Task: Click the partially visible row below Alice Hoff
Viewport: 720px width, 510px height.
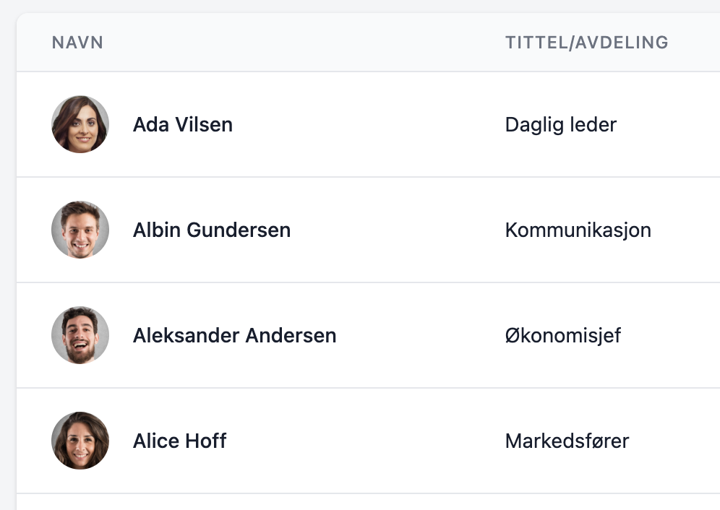Action: click(361, 502)
